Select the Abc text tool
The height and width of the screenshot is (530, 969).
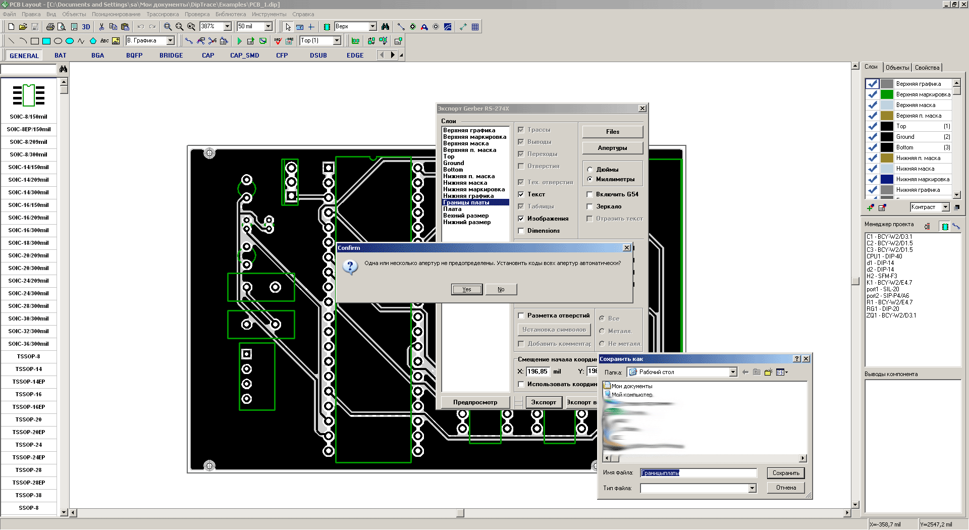tap(104, 41)
